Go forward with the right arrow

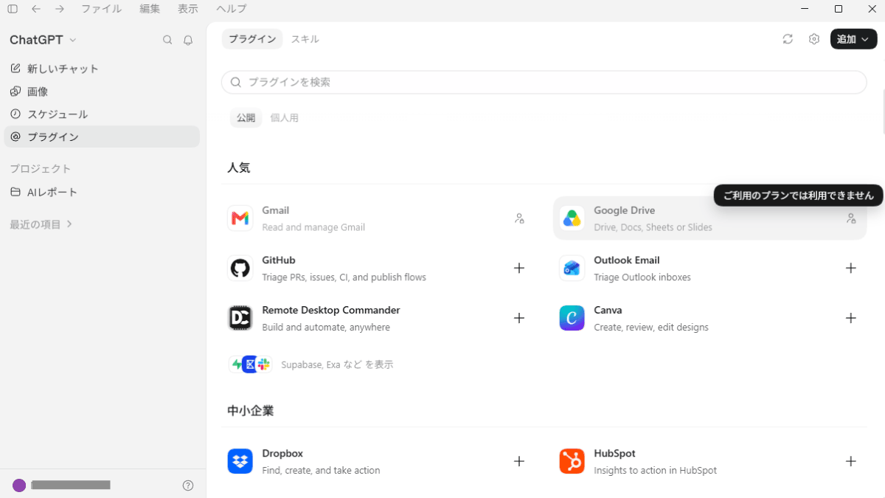point(60,9)
